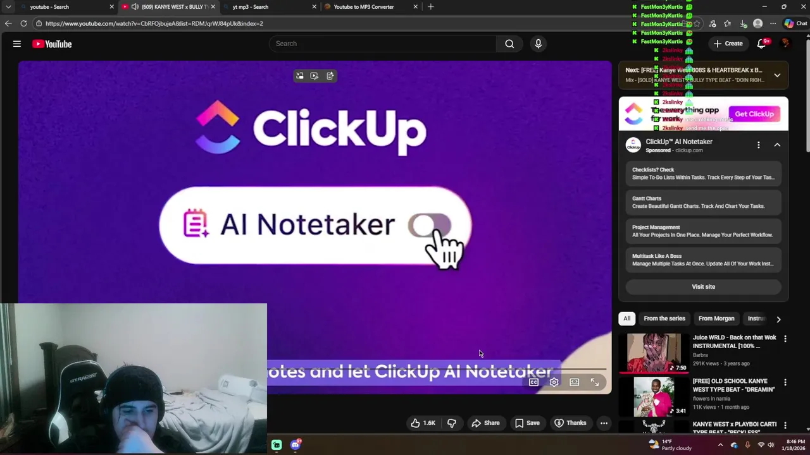810x455 pixels.
Task: Open Wi-Fi network settings in tray
Action: pyautogui.click(x=761, y=445)
